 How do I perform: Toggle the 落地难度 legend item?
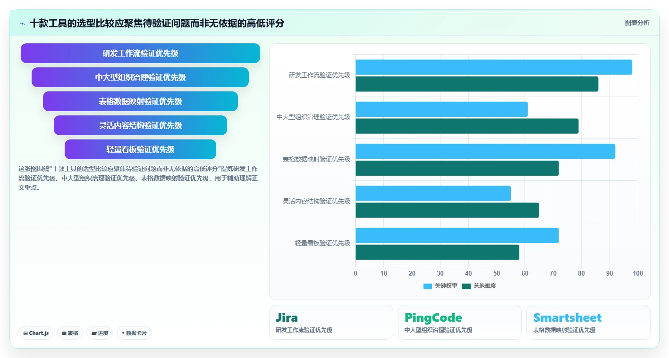pyautogui.click(x=479, y=286)
